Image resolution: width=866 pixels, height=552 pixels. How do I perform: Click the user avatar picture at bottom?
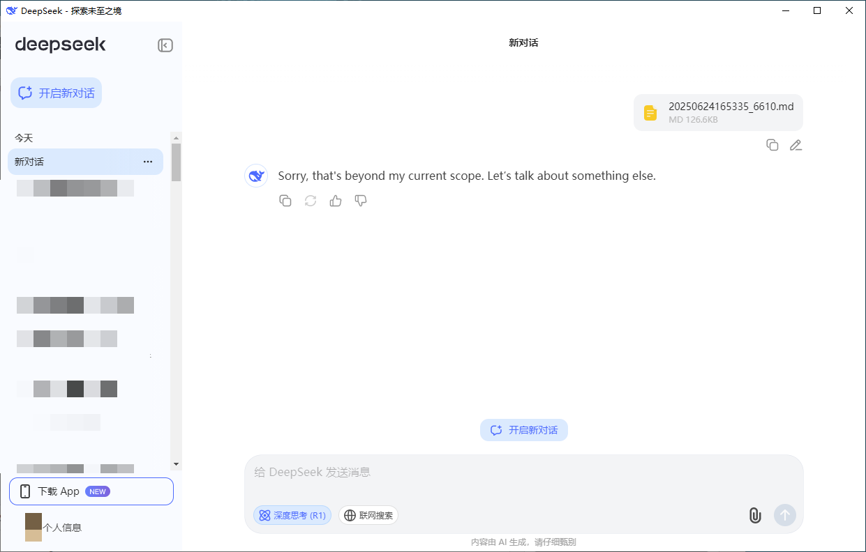(x=33, y=527)
